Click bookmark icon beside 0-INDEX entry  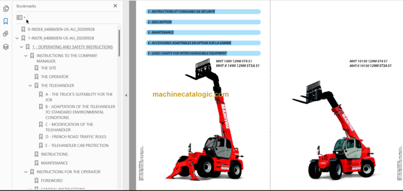(23, 29)
